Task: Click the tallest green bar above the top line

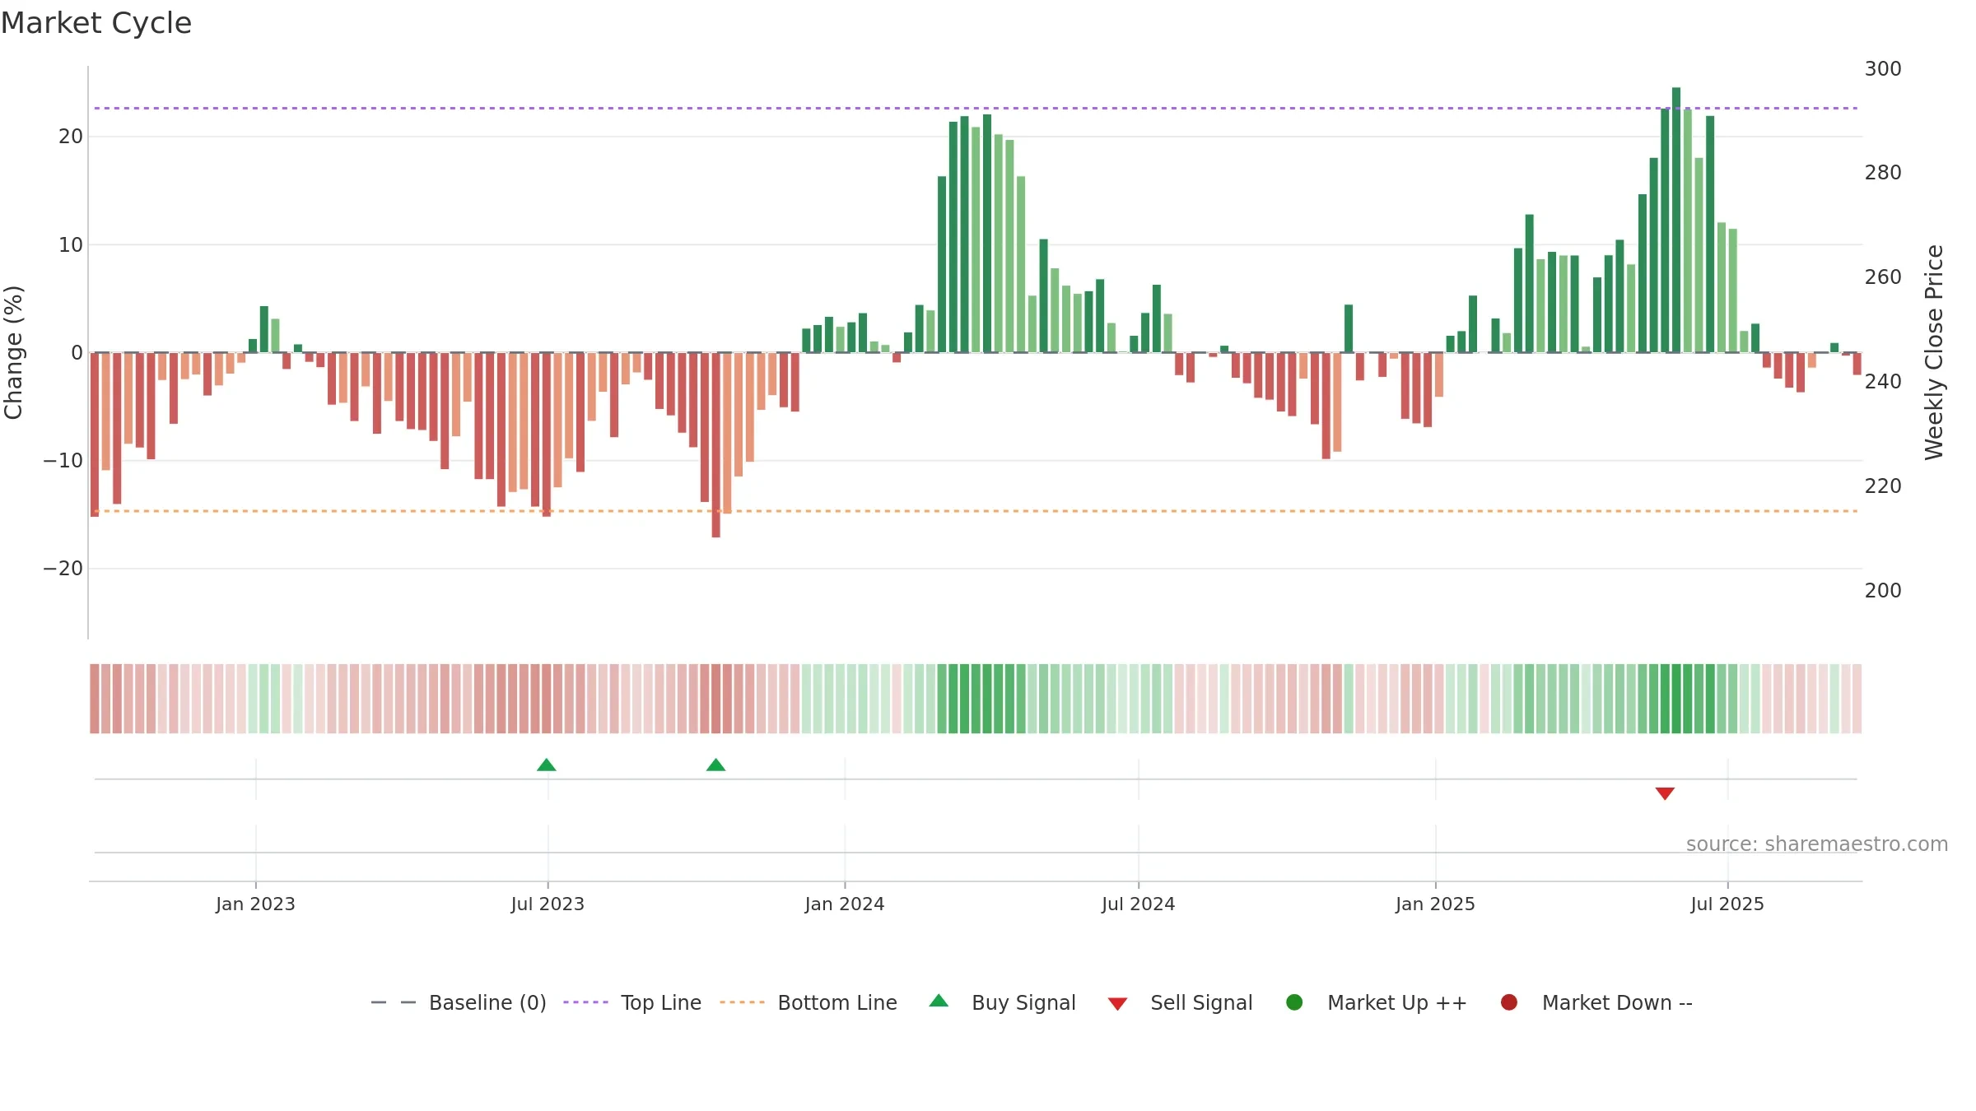Action: [x=1676, y=220]
